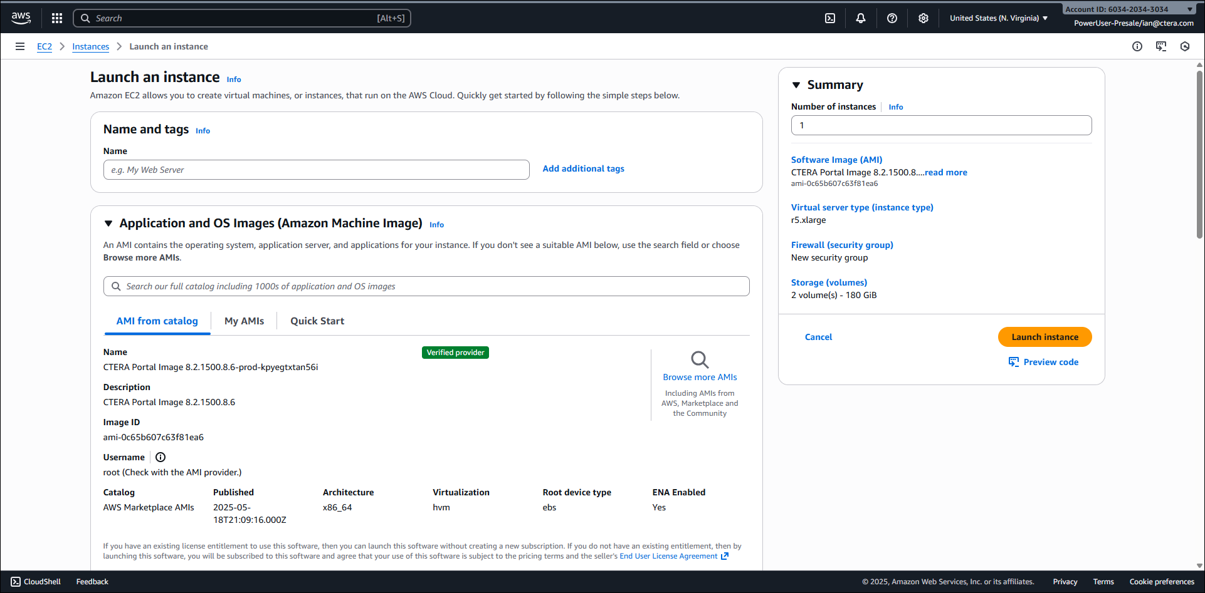1205x593 pixels.
Task: Open the tutorials panel icon beside the info icon
Action: pos(1161,46)
